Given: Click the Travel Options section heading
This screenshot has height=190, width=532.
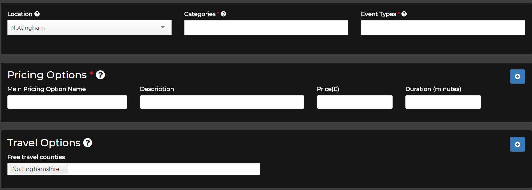Looking at the screenshot, I should (x=44, y=142).
